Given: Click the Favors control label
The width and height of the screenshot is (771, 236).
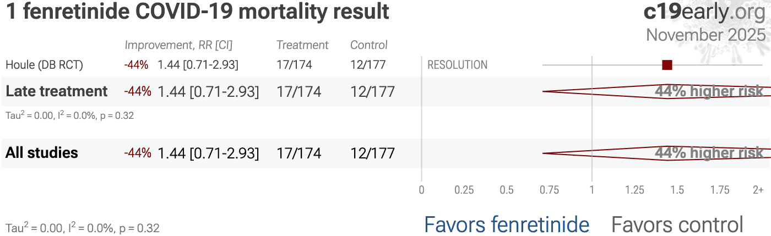Looking at the screenshot, I should (677, 224).
